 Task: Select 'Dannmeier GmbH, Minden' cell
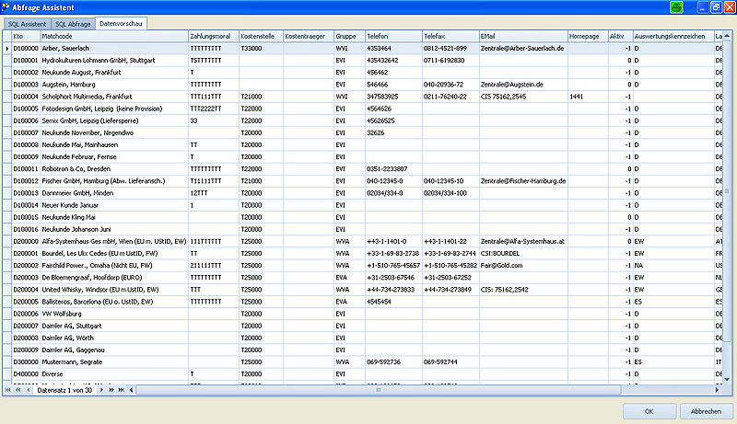click(x=114, y=193)
